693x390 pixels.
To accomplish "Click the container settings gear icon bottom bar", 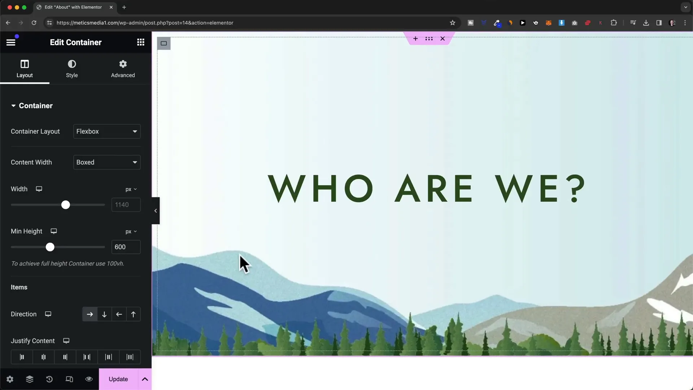I will coord(9,379).
